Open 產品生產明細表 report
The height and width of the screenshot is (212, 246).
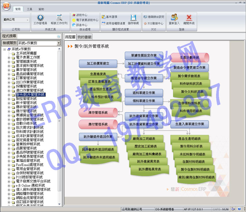(x=189, y=139)
